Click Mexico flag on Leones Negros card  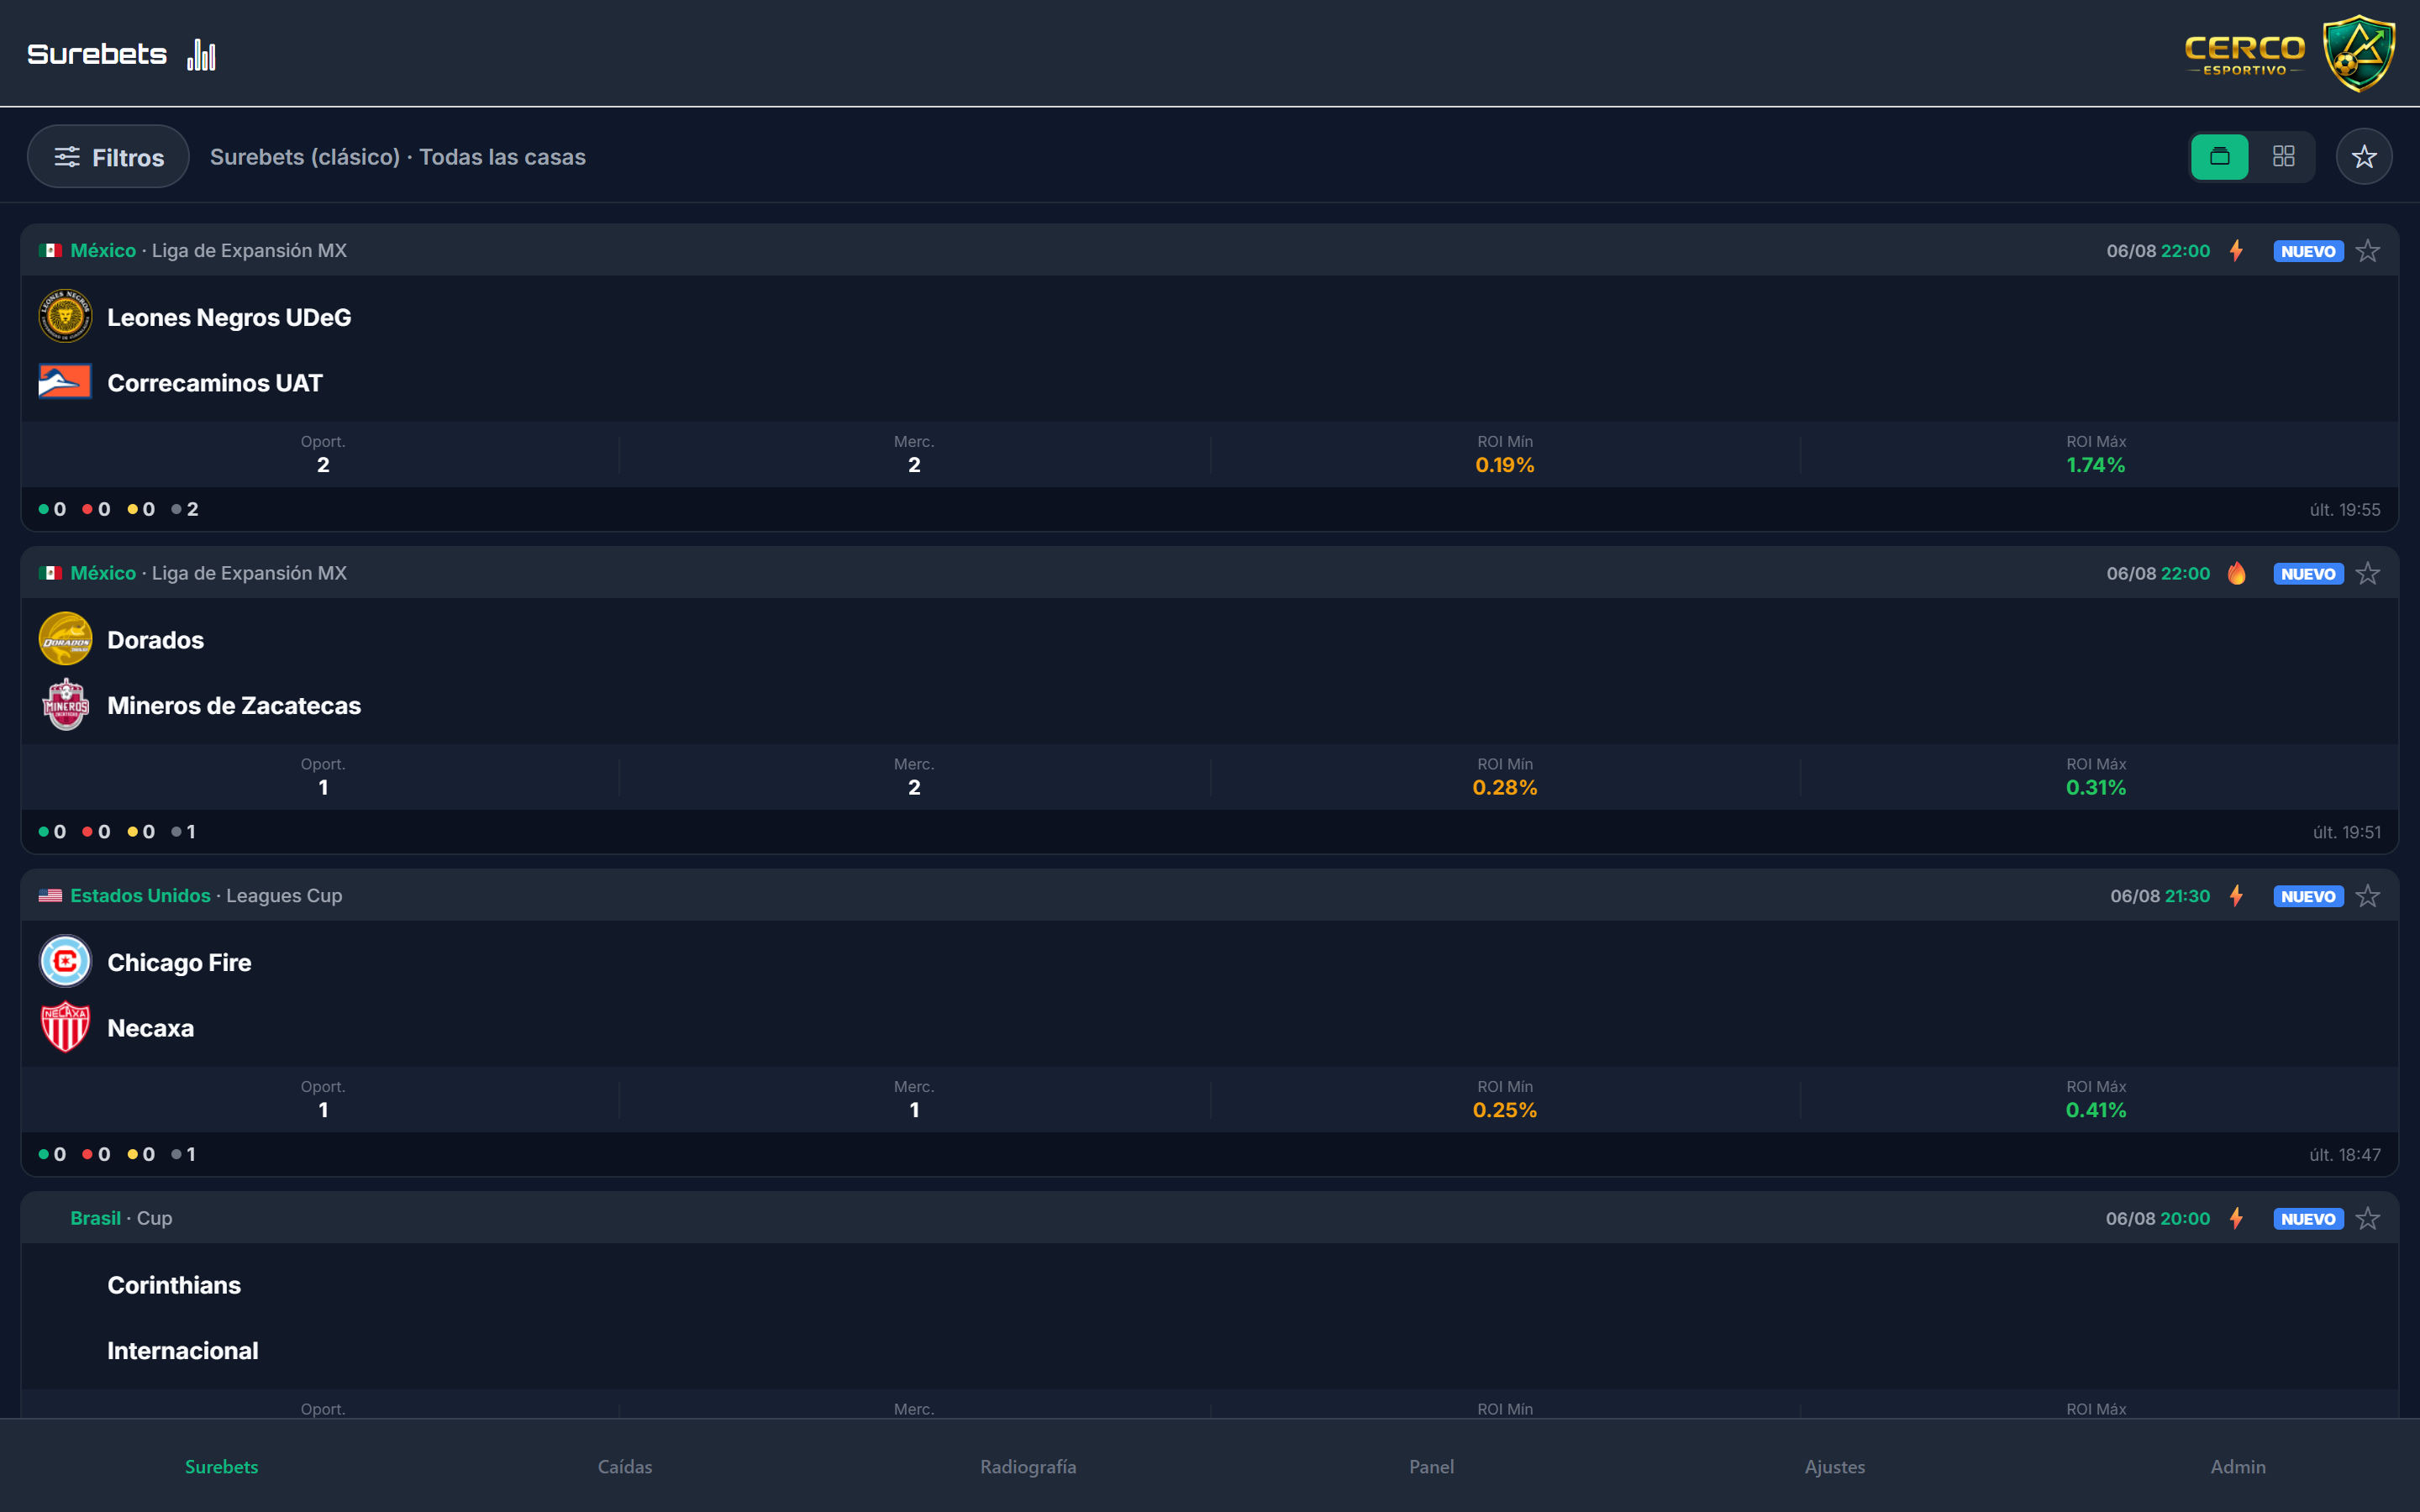coord(50,251)
